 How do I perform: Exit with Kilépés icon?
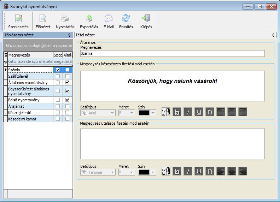pyautogui.click(x=146, y=22)
